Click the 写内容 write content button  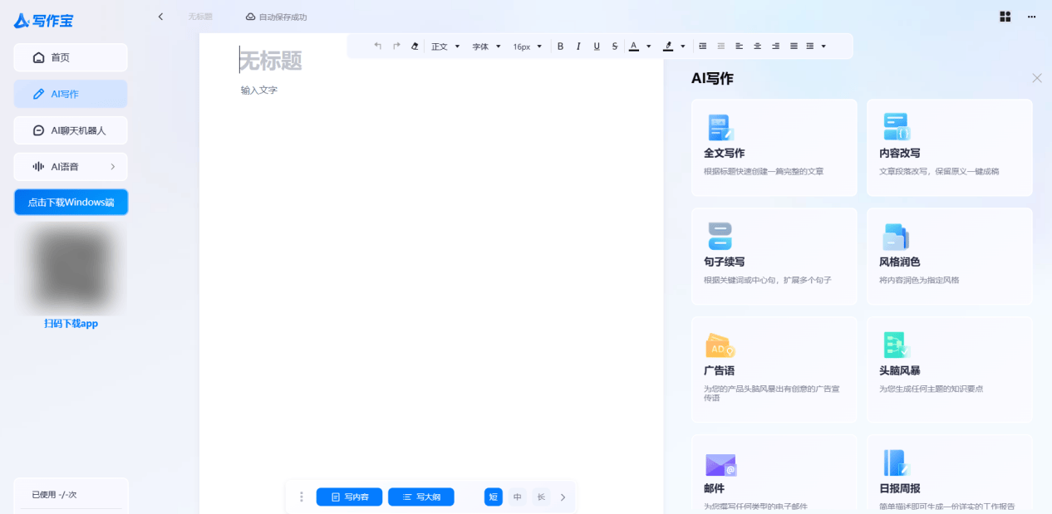349,497
